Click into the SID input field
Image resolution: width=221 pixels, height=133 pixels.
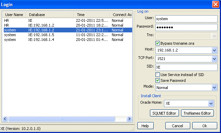coord(186,67)
